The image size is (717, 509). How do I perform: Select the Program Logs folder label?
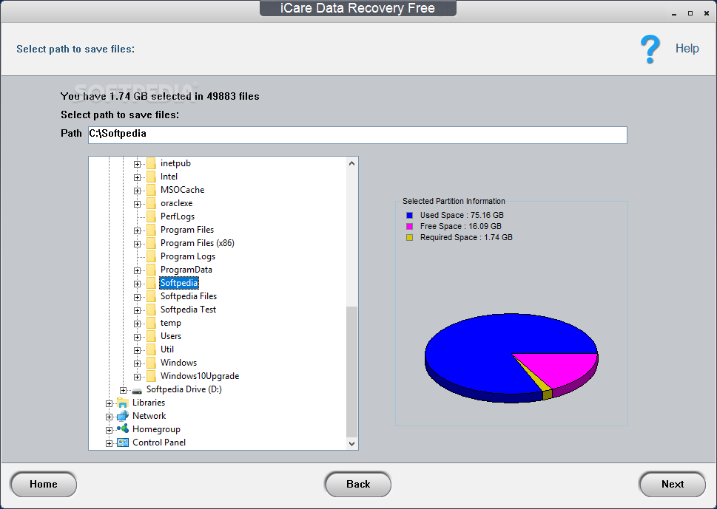[x=187, y=256]
